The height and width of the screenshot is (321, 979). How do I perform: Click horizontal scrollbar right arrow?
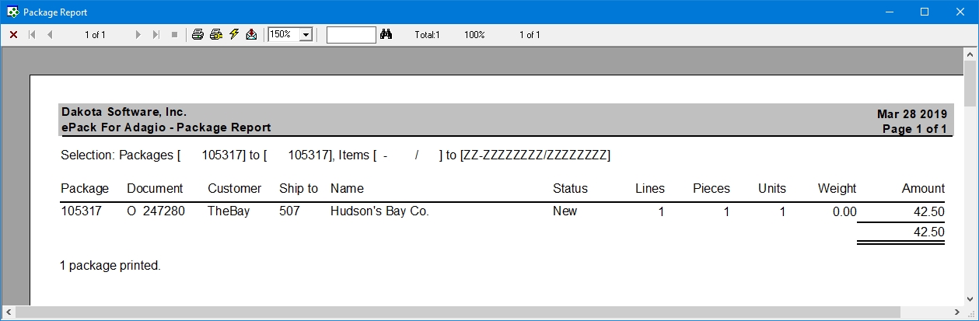point(956,312)
